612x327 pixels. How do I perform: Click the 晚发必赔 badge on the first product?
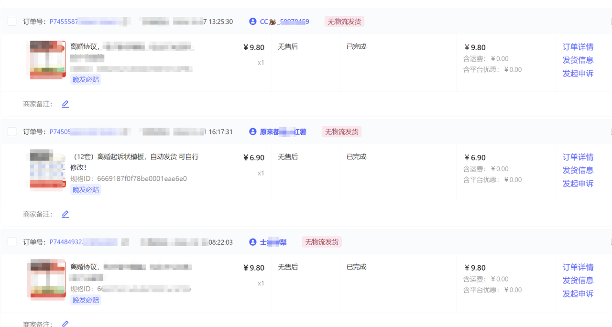pyautogui.click(x=86, y=79)
